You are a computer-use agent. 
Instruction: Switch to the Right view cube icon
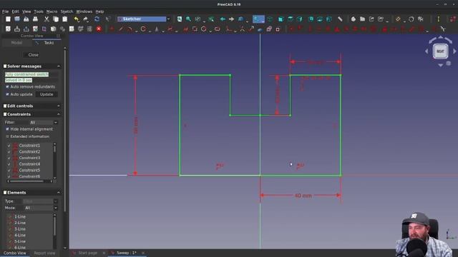click(x=299, y=19)
